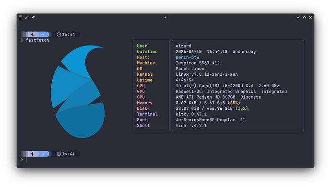Click the weekday Wednesday

coord(244,52)
